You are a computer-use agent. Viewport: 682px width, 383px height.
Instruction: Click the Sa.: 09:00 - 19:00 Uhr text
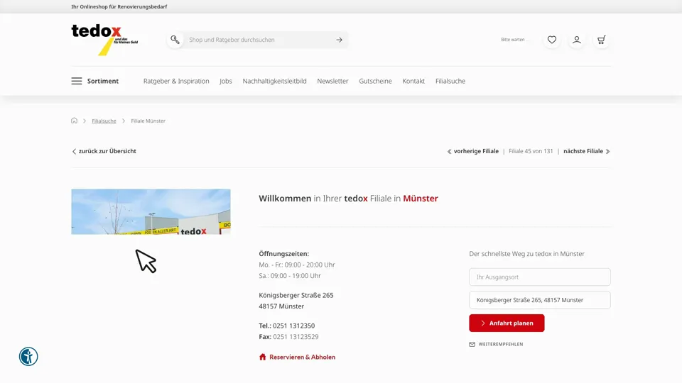tap(290, 276)
